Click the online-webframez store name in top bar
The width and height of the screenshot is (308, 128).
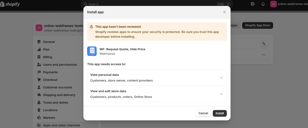[293, 4]
